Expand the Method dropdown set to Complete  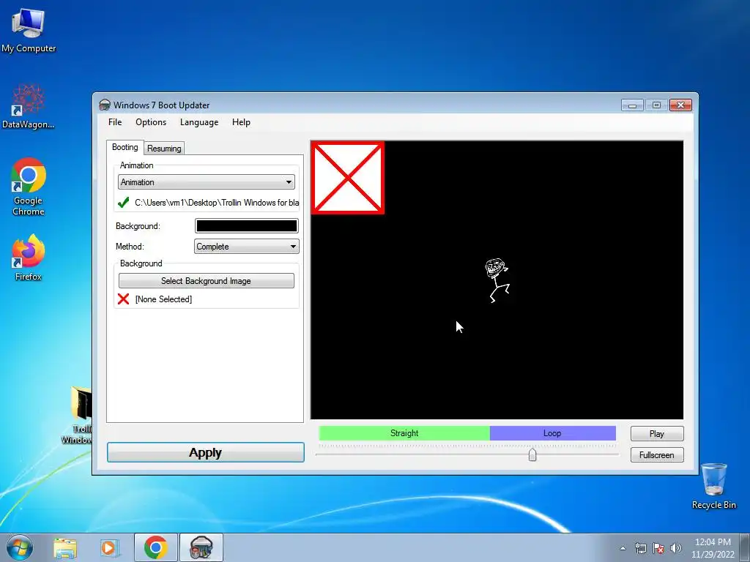click(246, 247)
